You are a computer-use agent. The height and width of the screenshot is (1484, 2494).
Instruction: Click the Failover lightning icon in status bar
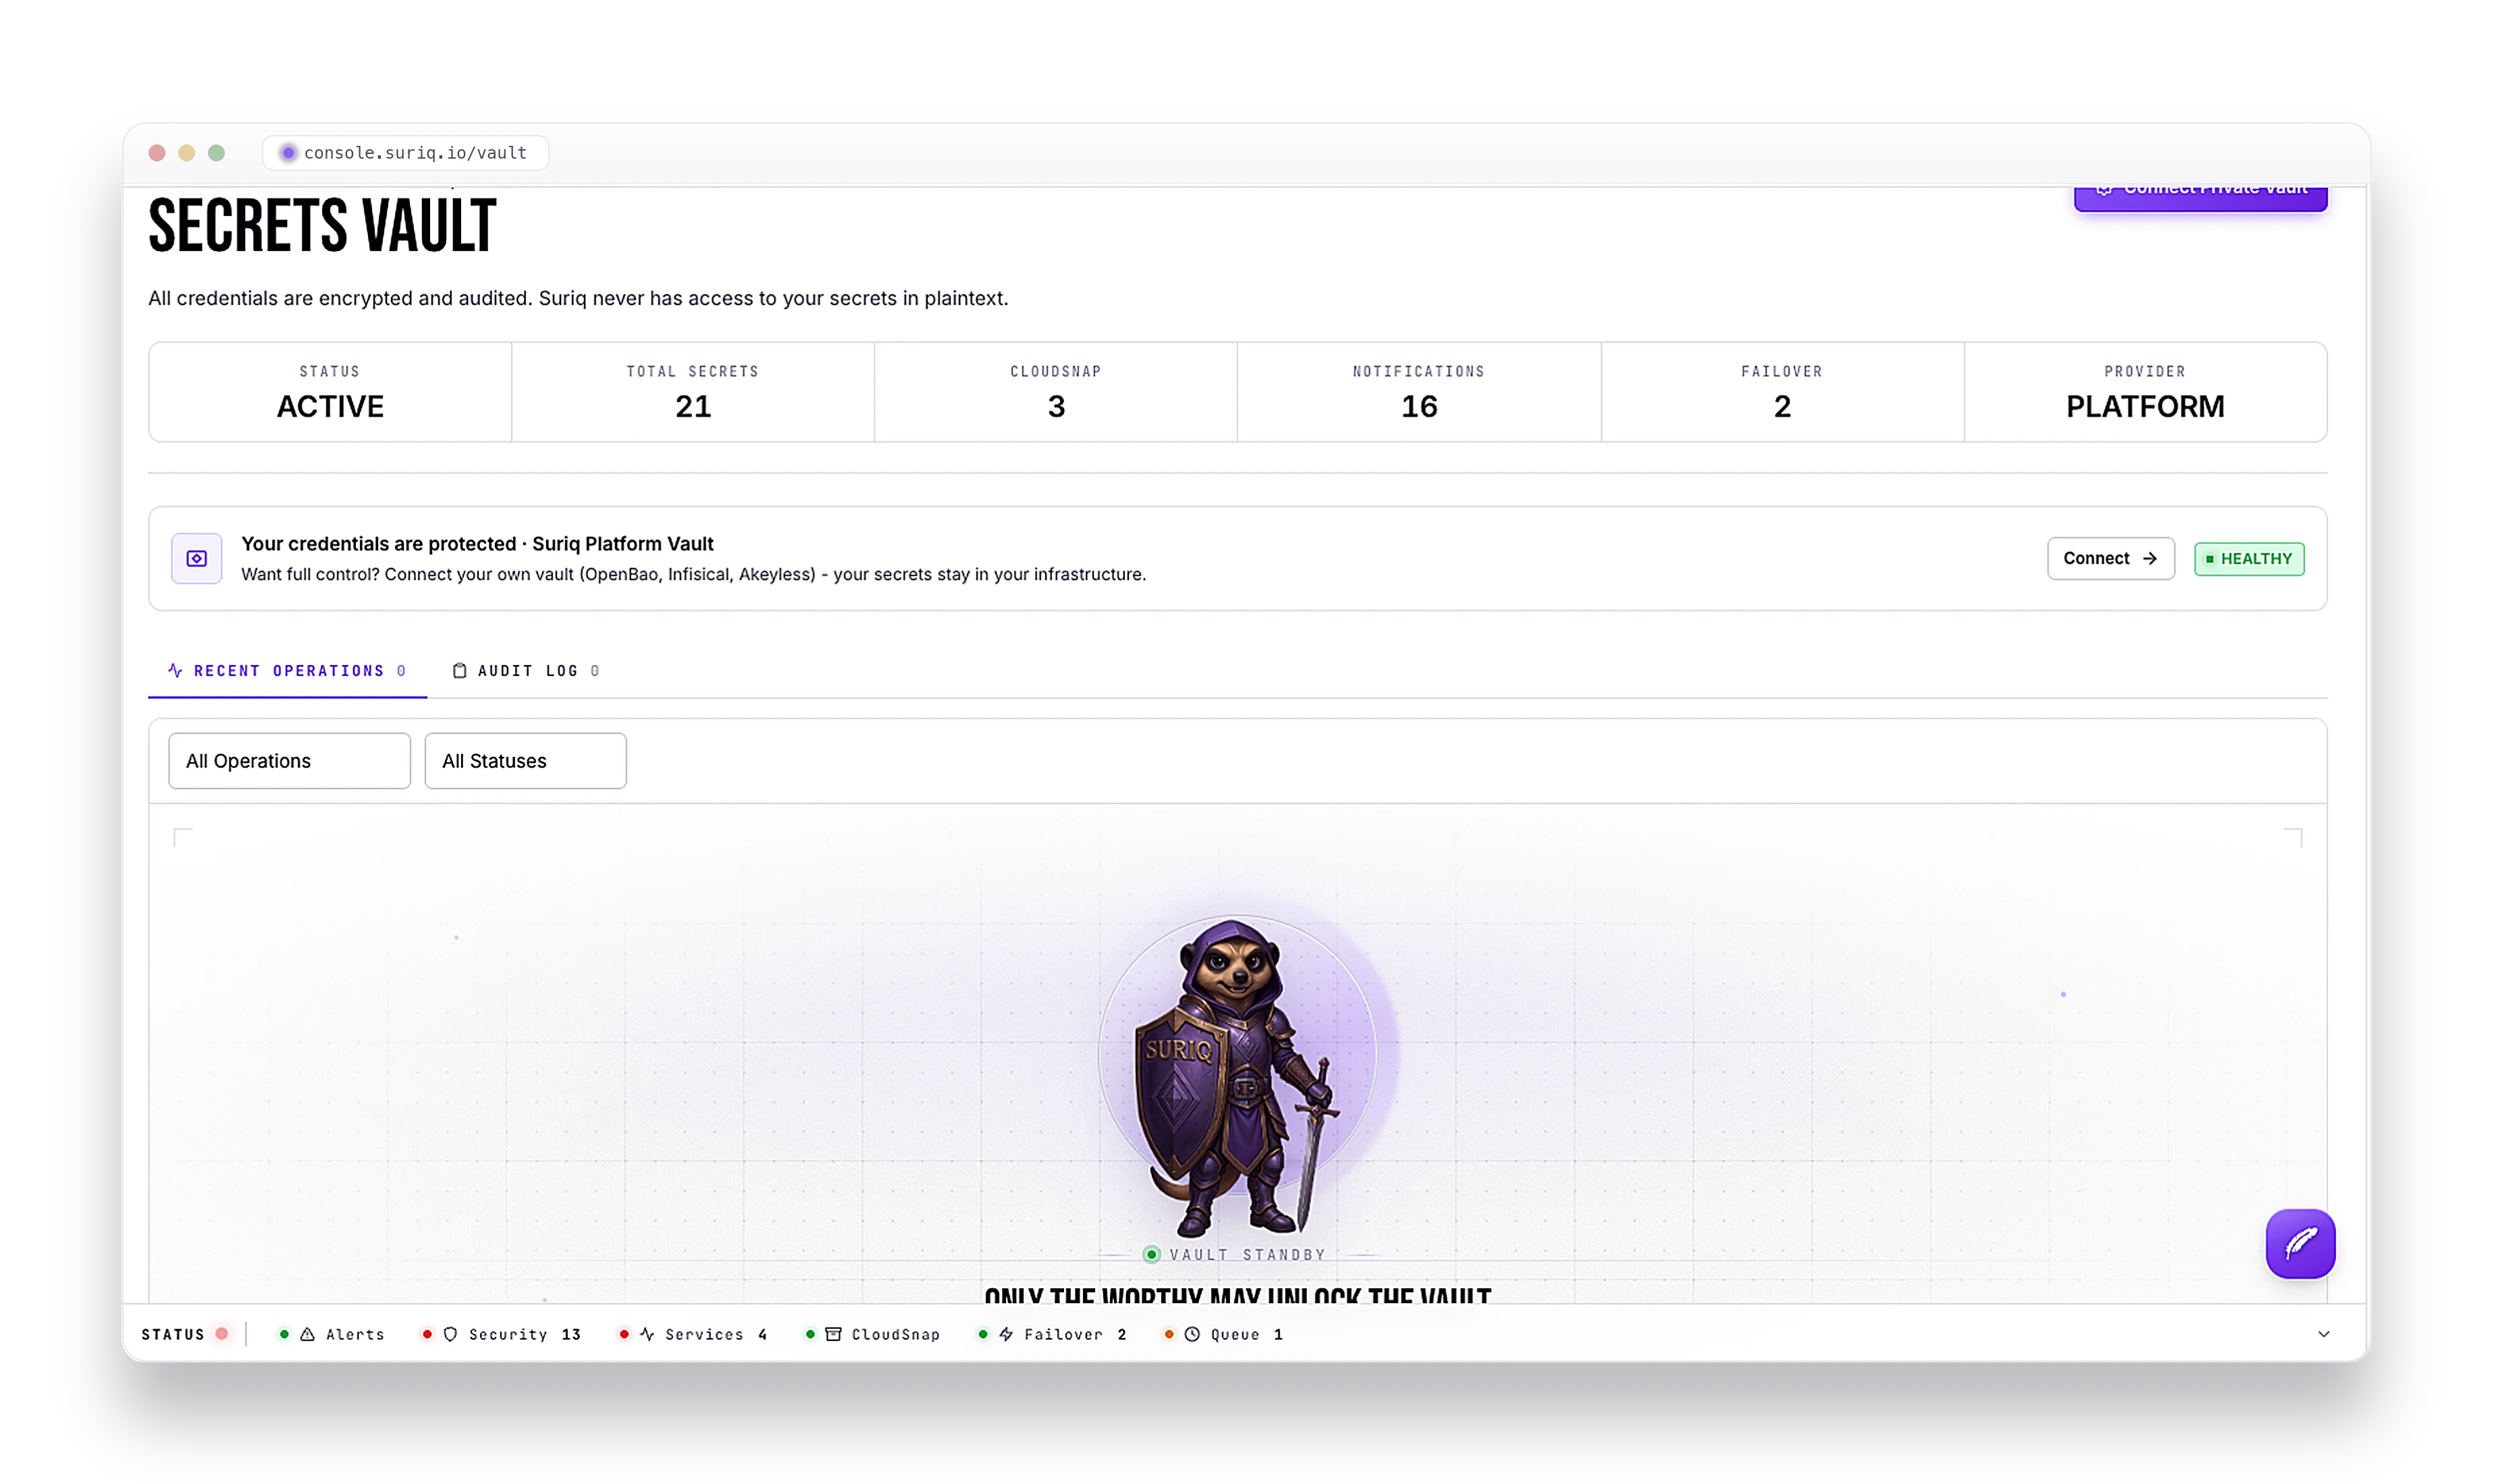pos(1006,1334)
